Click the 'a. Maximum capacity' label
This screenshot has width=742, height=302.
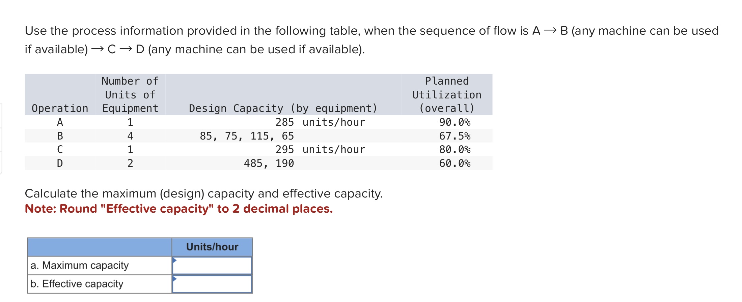(79, 265)
